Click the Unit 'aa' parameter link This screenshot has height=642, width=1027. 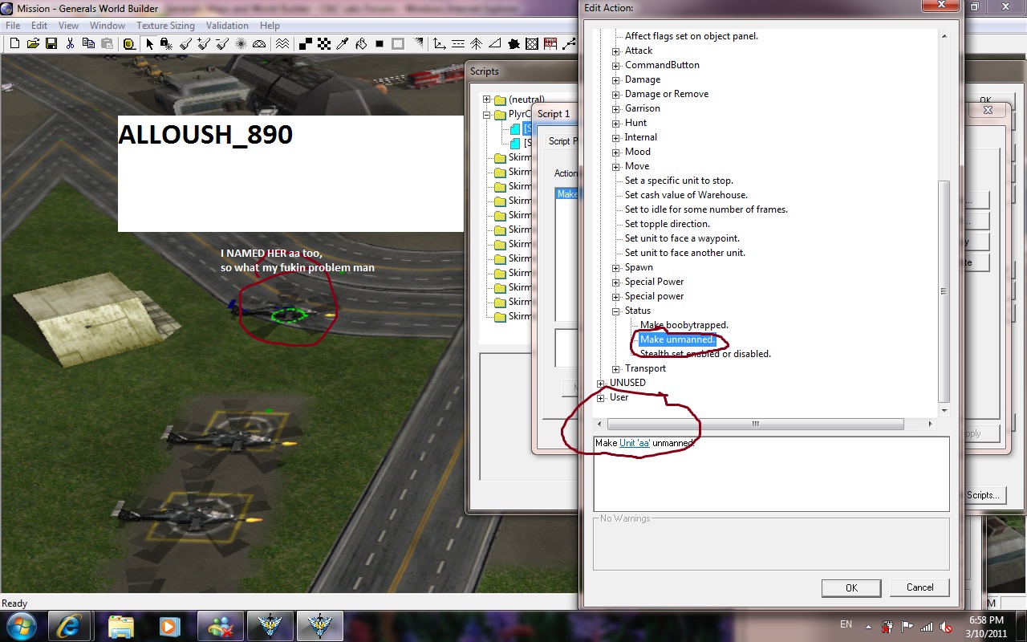[635, 443]
